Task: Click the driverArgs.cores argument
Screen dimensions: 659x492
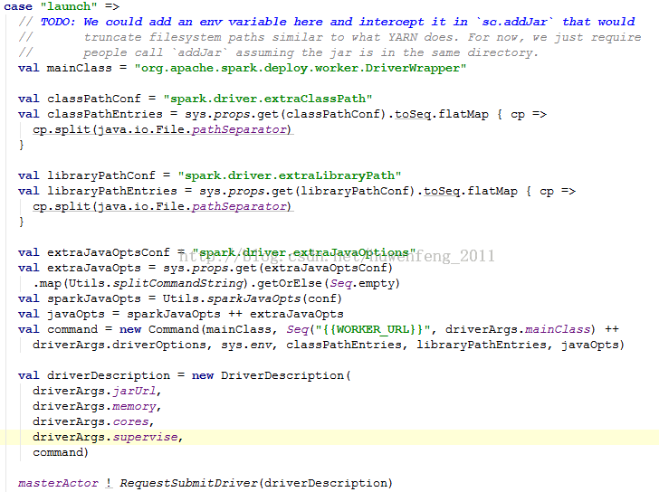Action: pos(91,421)
